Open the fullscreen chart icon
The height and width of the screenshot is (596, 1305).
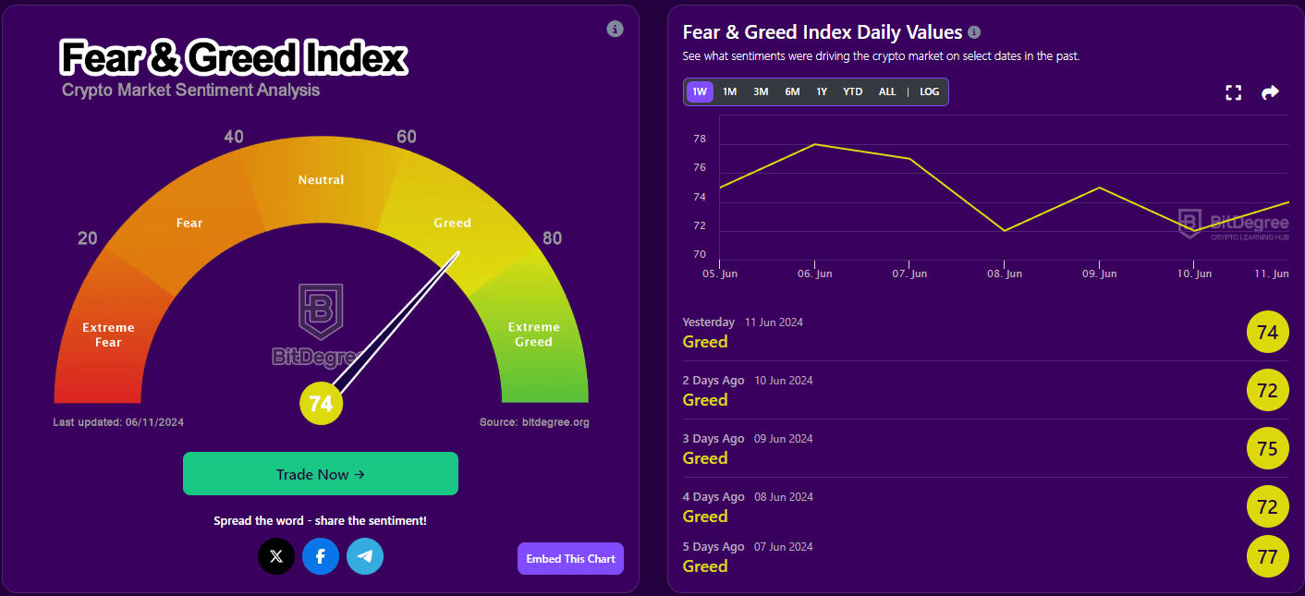point(1233,92)
